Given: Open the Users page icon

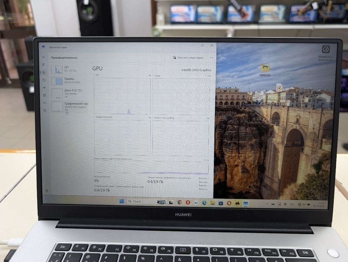Looking at the screenshot, I should (x=45, y=95).
